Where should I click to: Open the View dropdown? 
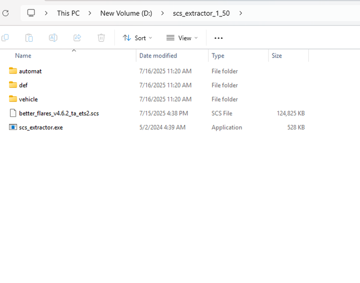tap(182, 38)
